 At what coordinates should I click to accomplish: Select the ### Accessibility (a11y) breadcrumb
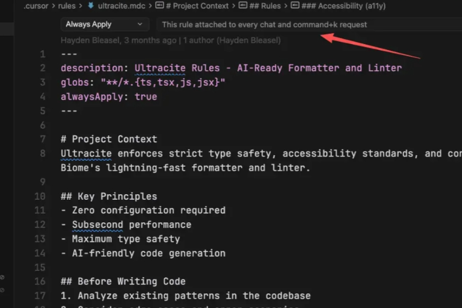pyautogui.click(x=343, y=6)
